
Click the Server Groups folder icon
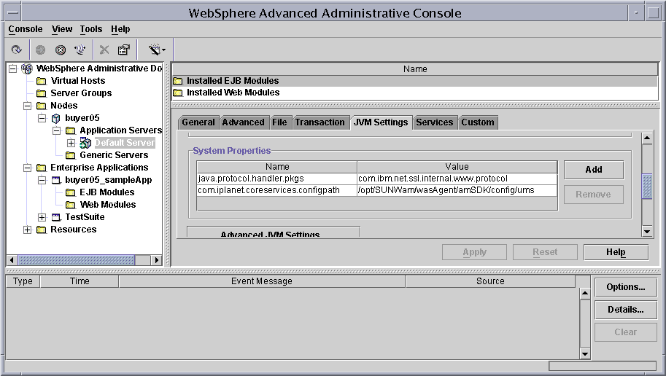41,93
